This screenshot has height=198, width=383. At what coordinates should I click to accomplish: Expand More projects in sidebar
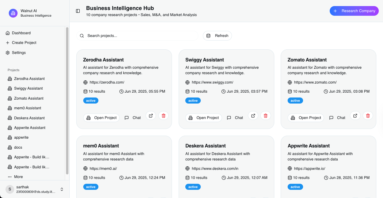[x=18, y=177]
